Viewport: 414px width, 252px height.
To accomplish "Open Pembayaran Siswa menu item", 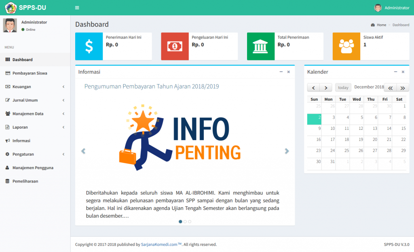I will [35, 73].
